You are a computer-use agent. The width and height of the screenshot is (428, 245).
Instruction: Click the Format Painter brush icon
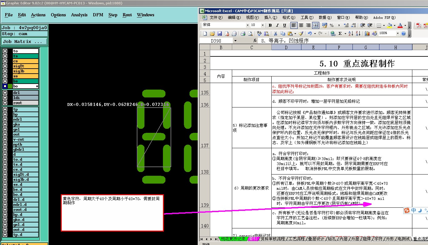pos(301,34)
